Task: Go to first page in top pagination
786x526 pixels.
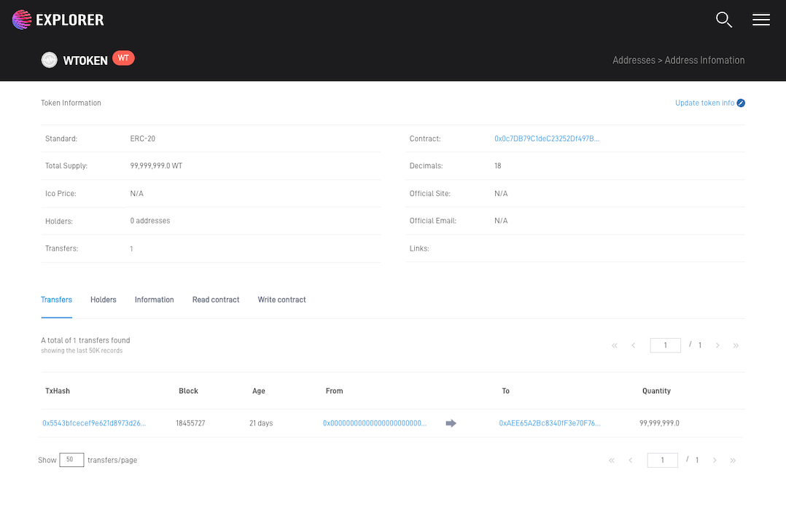Action: click(x=615, y=345)
